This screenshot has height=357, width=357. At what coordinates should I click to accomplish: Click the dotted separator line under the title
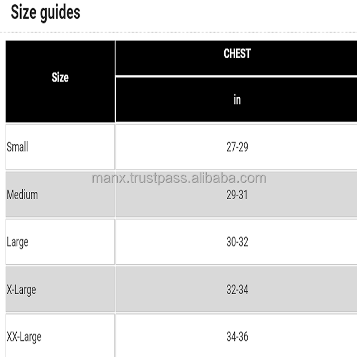[178, 32]
